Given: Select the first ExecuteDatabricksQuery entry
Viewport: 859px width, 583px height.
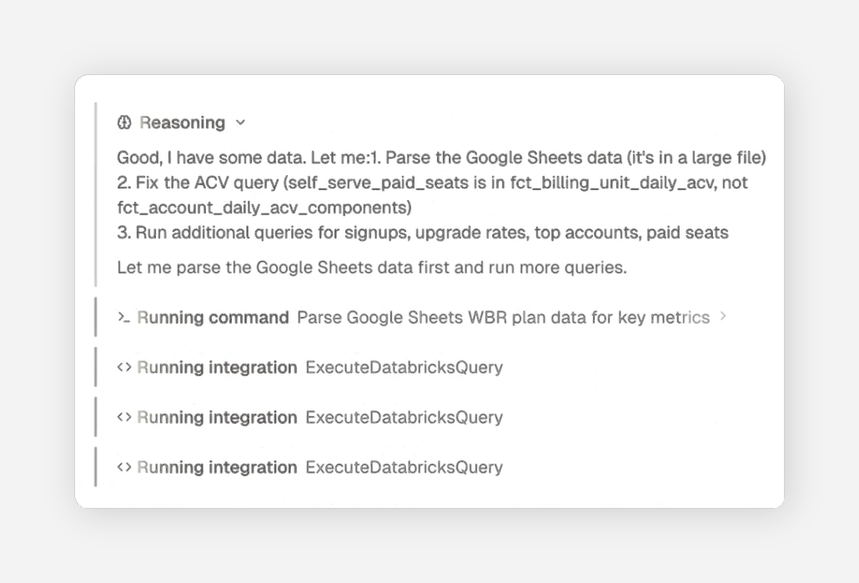Looking at the screenshot, I should pos(404,367).
